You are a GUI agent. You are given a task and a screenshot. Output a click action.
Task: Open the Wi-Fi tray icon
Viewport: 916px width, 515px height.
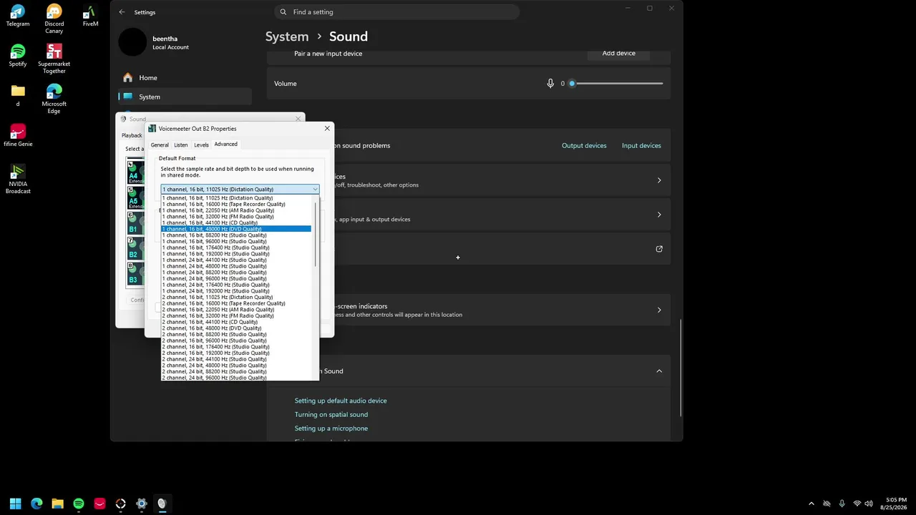click(857, 504)
